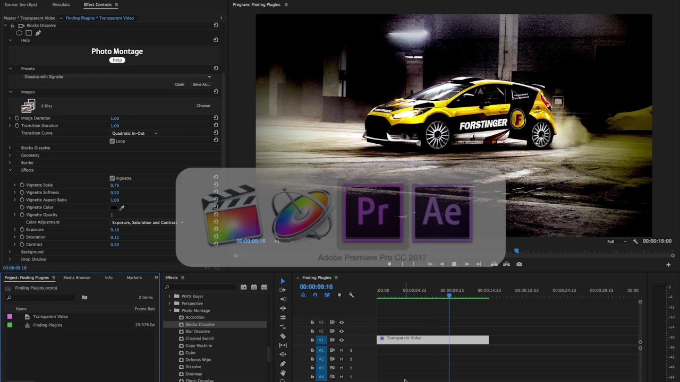Open timeline settings wrench

(x=351, y=295)
